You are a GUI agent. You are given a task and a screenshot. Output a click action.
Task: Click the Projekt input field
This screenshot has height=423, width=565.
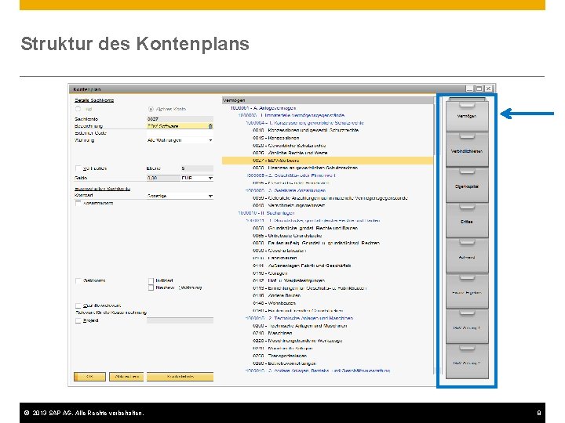click(x=180, y=320)
